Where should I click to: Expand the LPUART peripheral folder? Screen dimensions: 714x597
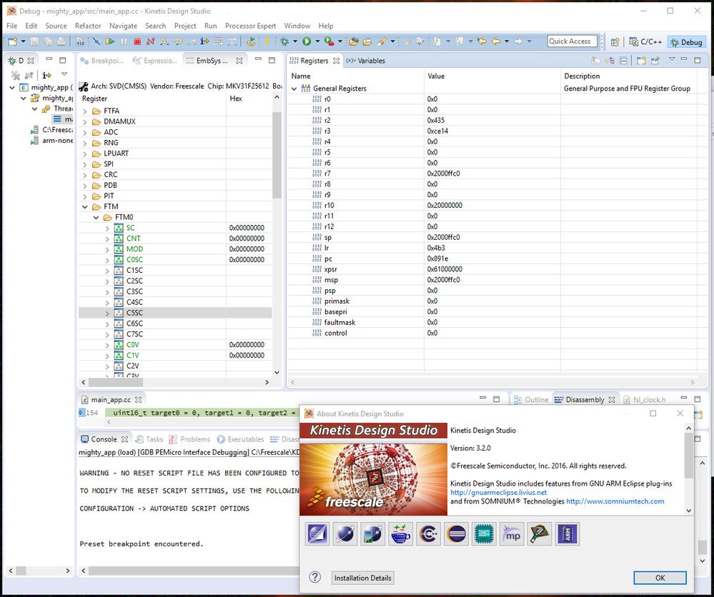click(x=85, y=154)
